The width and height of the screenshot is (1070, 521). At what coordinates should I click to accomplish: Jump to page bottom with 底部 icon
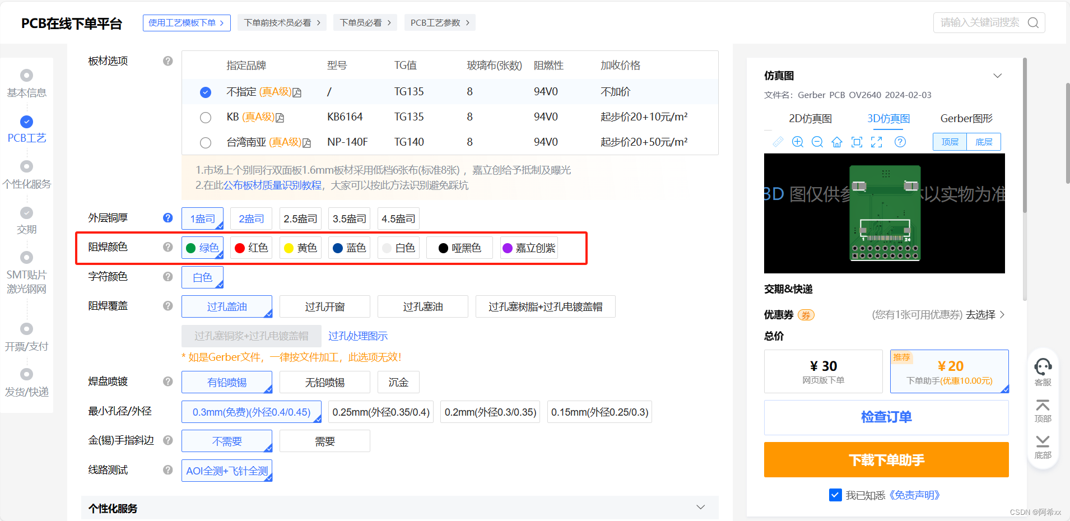[1043, 447]
